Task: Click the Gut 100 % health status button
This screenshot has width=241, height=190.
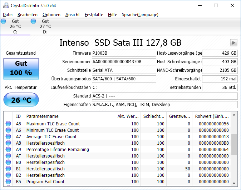Action: 21,69
